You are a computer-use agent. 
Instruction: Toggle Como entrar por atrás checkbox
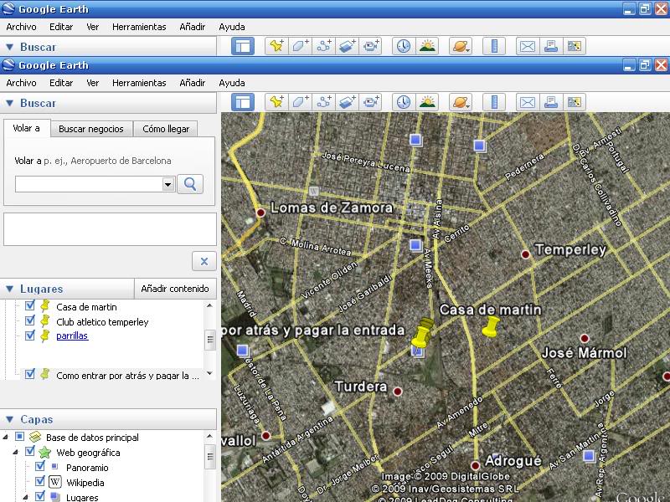pyautogui.click(x=30, y=374)
